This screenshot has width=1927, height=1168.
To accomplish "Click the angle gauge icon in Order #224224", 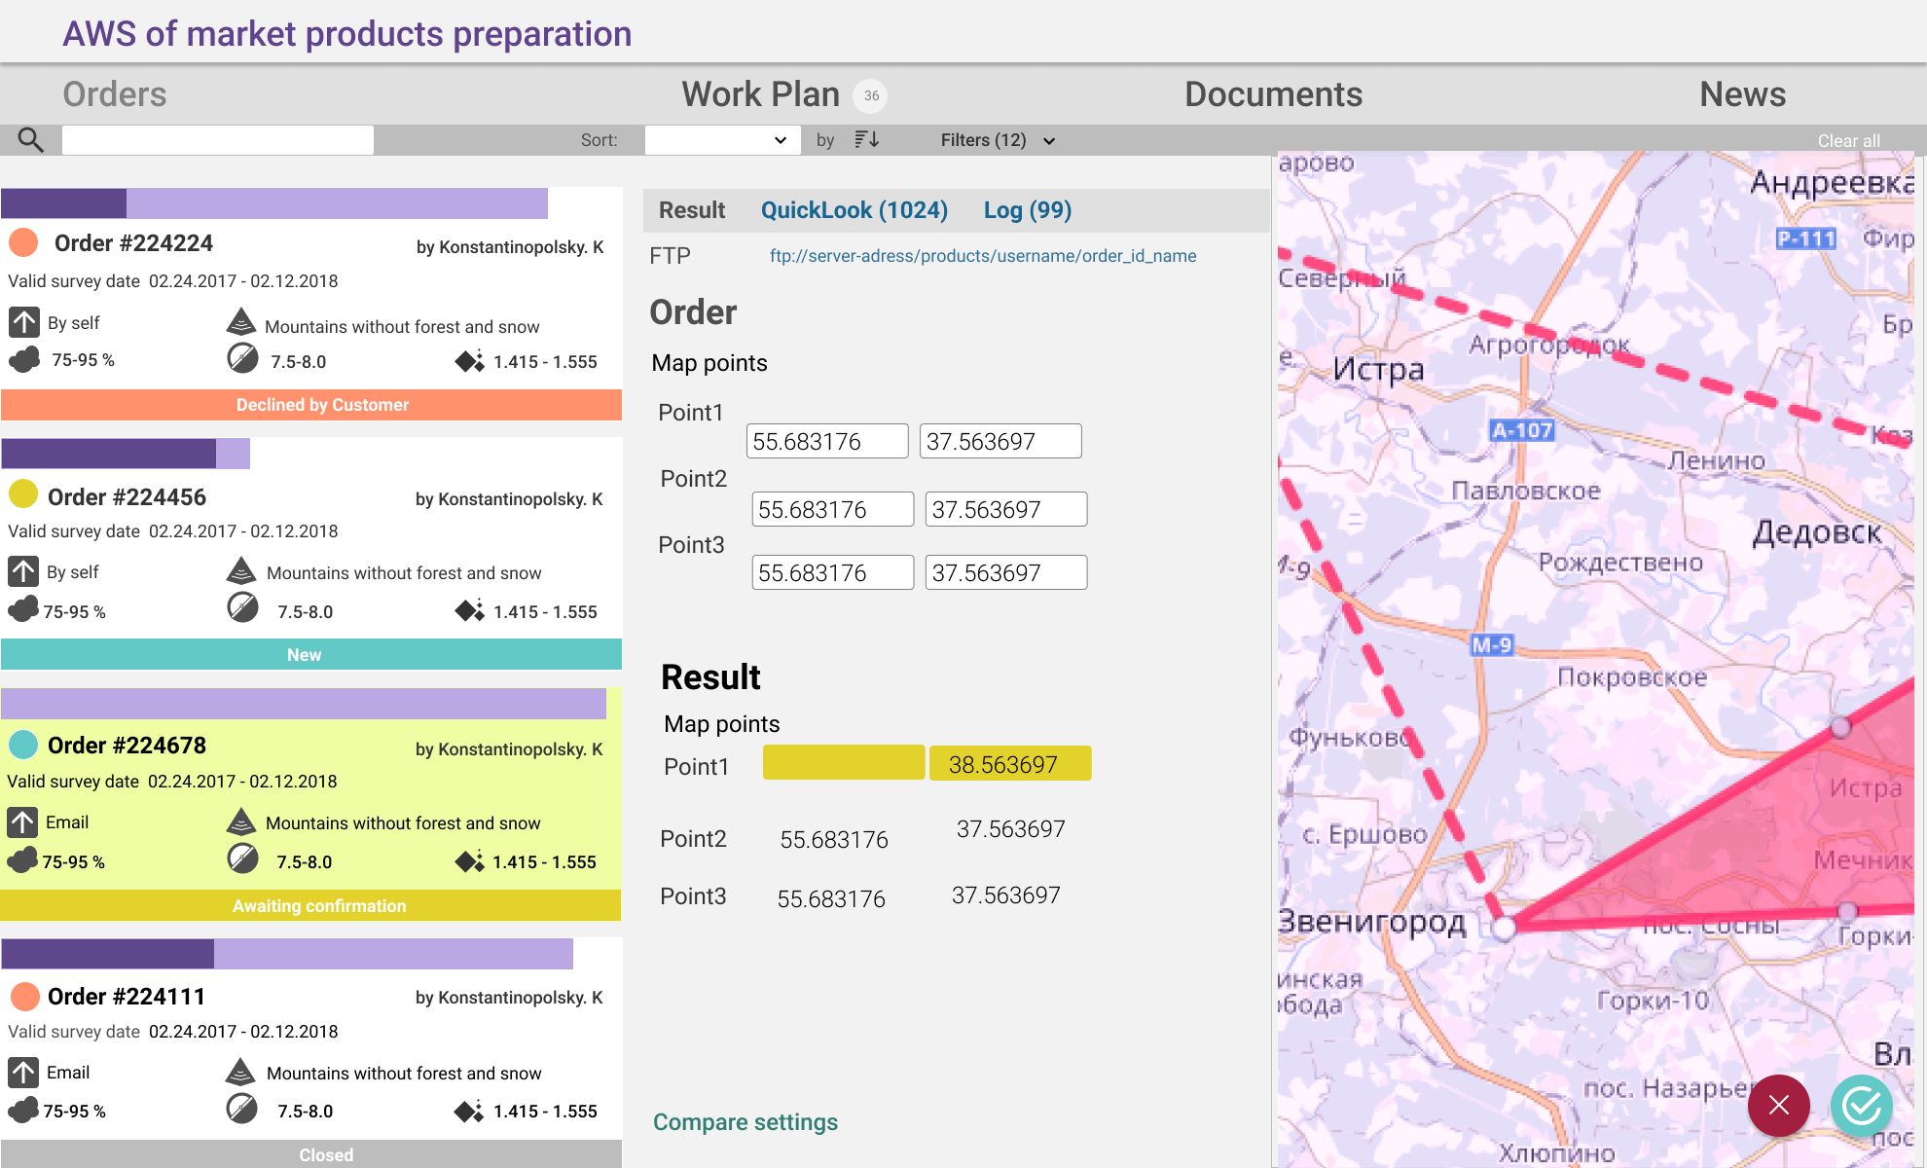I will tap(242, 359).
